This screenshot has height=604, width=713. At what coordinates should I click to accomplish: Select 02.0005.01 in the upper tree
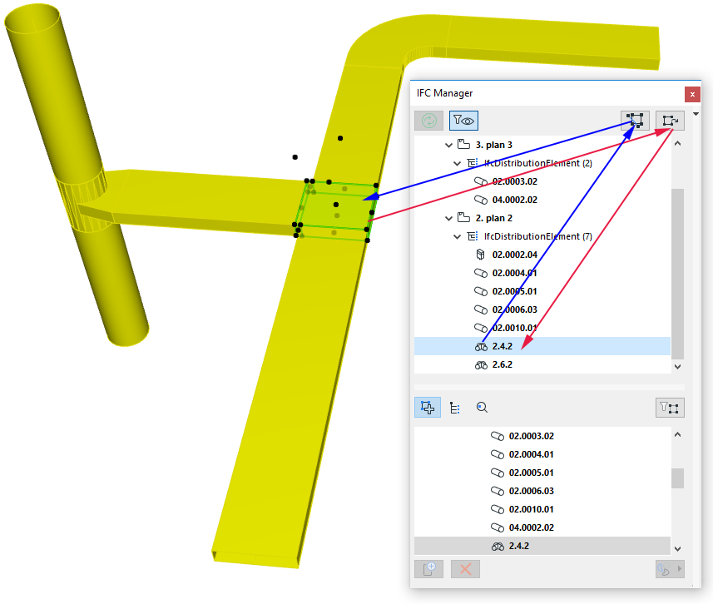514,291
